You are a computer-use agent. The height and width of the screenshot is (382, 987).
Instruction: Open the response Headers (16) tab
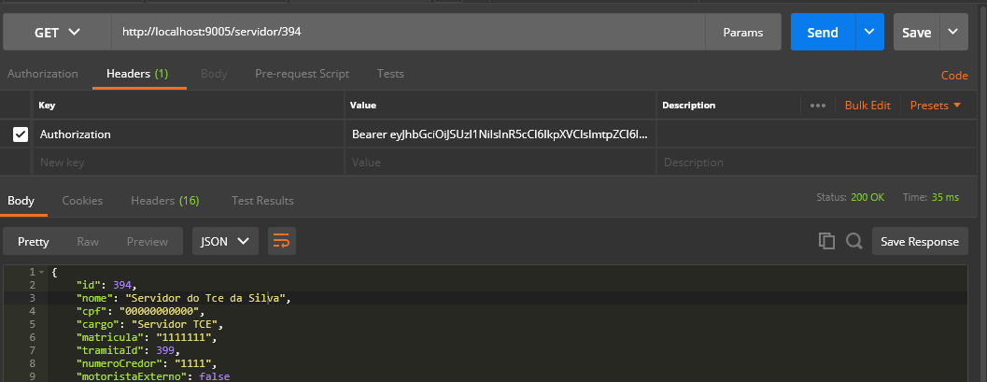(165, 201)
